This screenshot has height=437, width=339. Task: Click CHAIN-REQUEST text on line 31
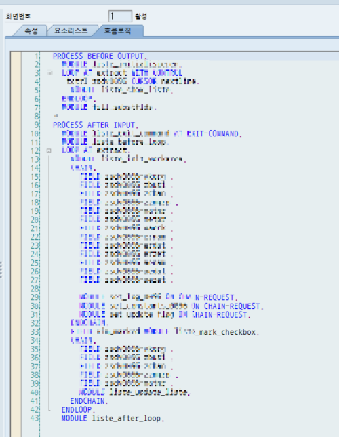[220, 314]
